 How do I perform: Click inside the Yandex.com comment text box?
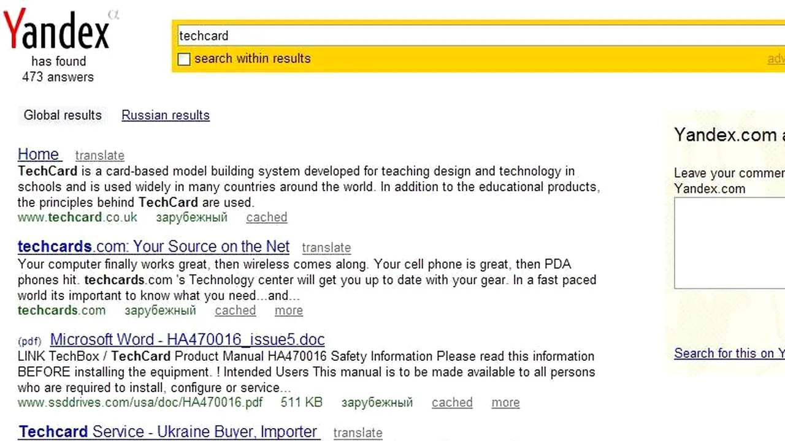tap(730, 243)
